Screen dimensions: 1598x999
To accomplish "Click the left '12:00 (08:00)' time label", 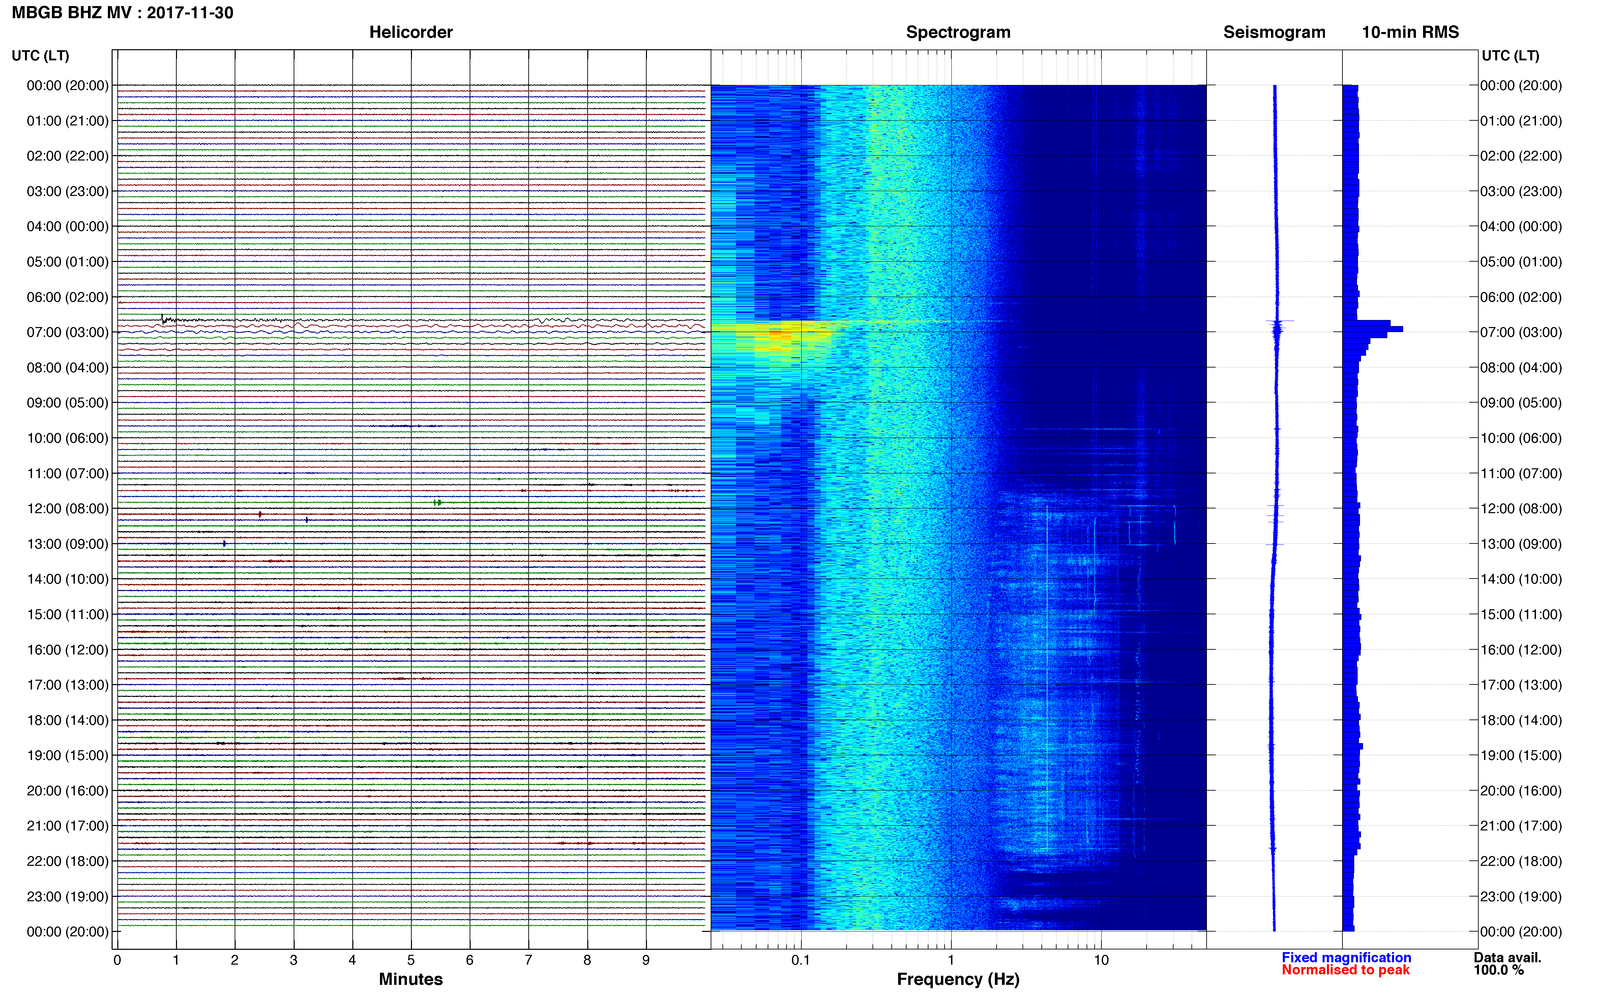I will pos(67,509).
